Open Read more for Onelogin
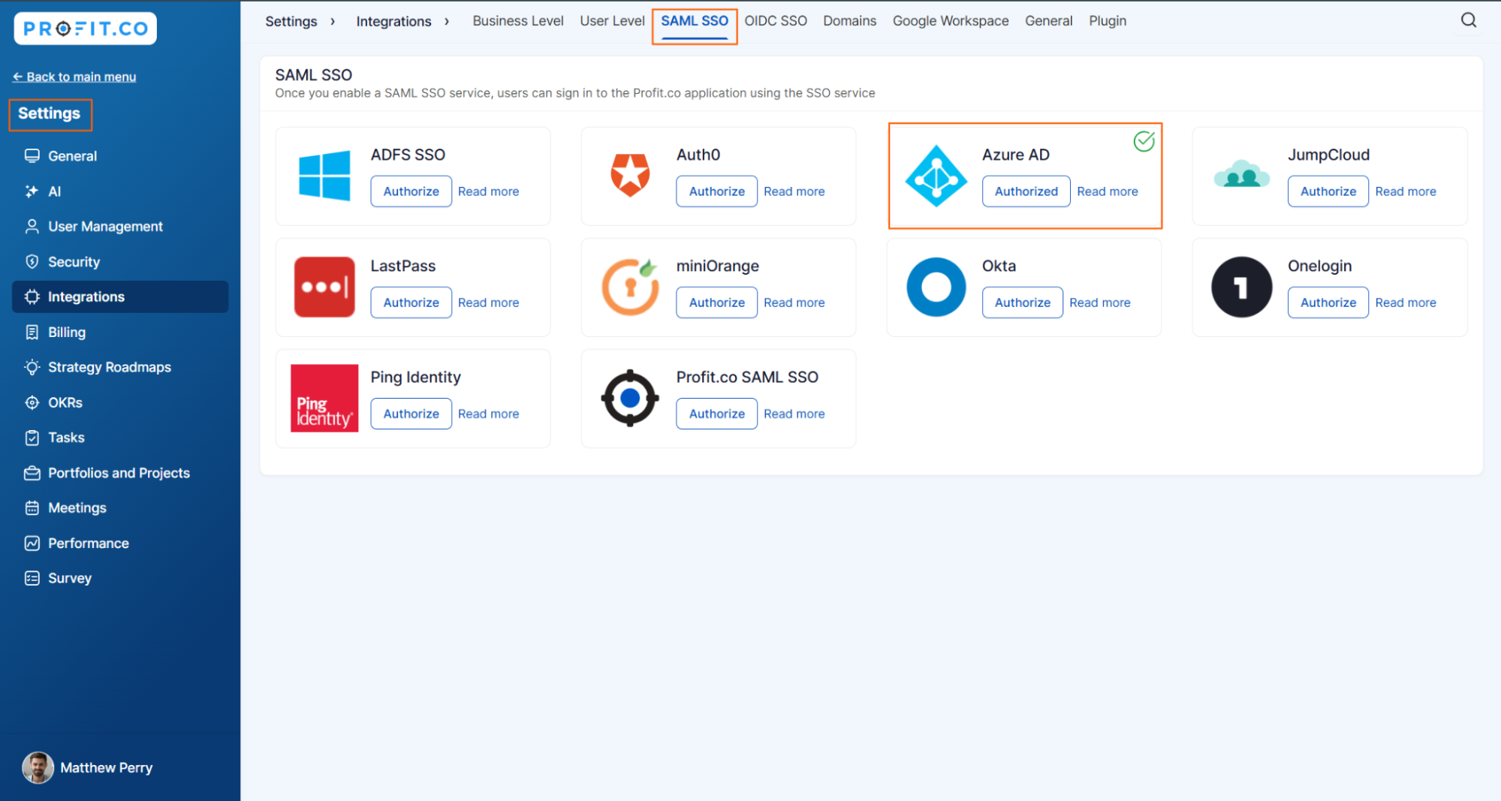This screenshot has width=1501, height=801. tap(1405, 303)
